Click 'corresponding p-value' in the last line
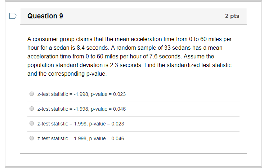Image resolution: width=264 pixels, height=168 pixels. click(77, 74)
